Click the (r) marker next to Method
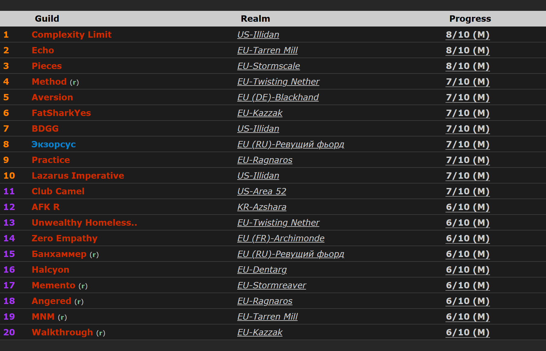546x351 pixels. click(74, 82)
